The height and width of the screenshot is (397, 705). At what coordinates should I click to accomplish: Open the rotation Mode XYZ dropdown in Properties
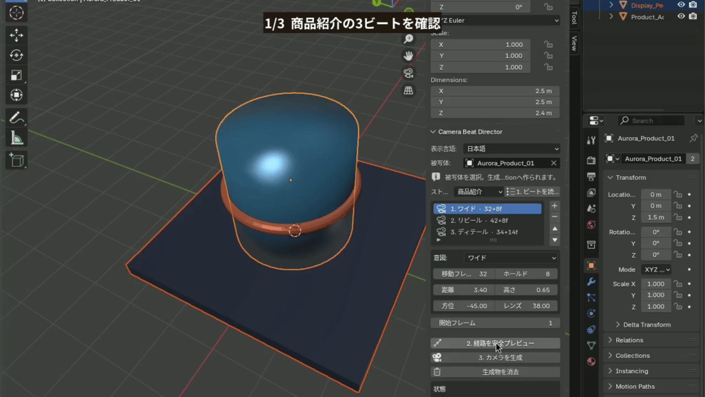656,269
